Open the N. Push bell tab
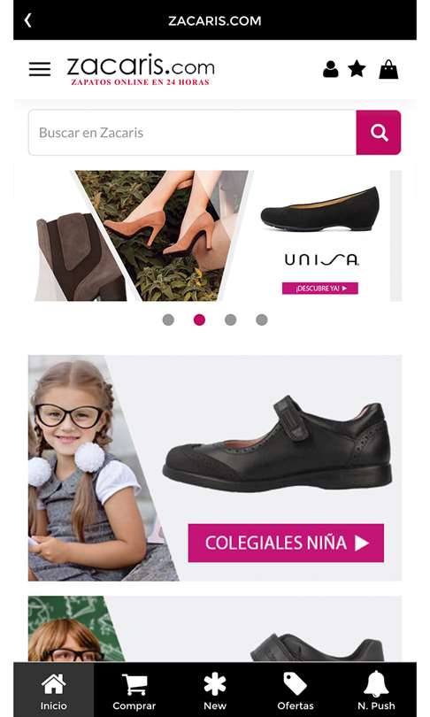The width and height of the screenshot is (430, 717). pos(376,690)
